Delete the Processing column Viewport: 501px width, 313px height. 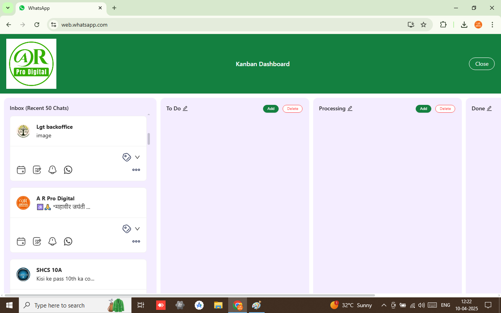point(445,109)
